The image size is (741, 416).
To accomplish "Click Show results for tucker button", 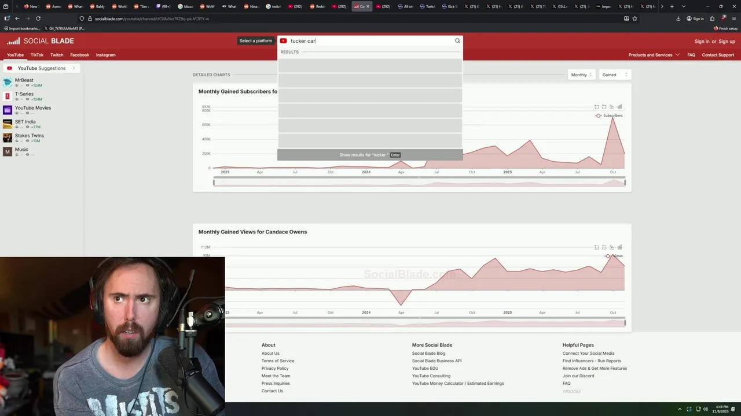I will tap(370, 155).
